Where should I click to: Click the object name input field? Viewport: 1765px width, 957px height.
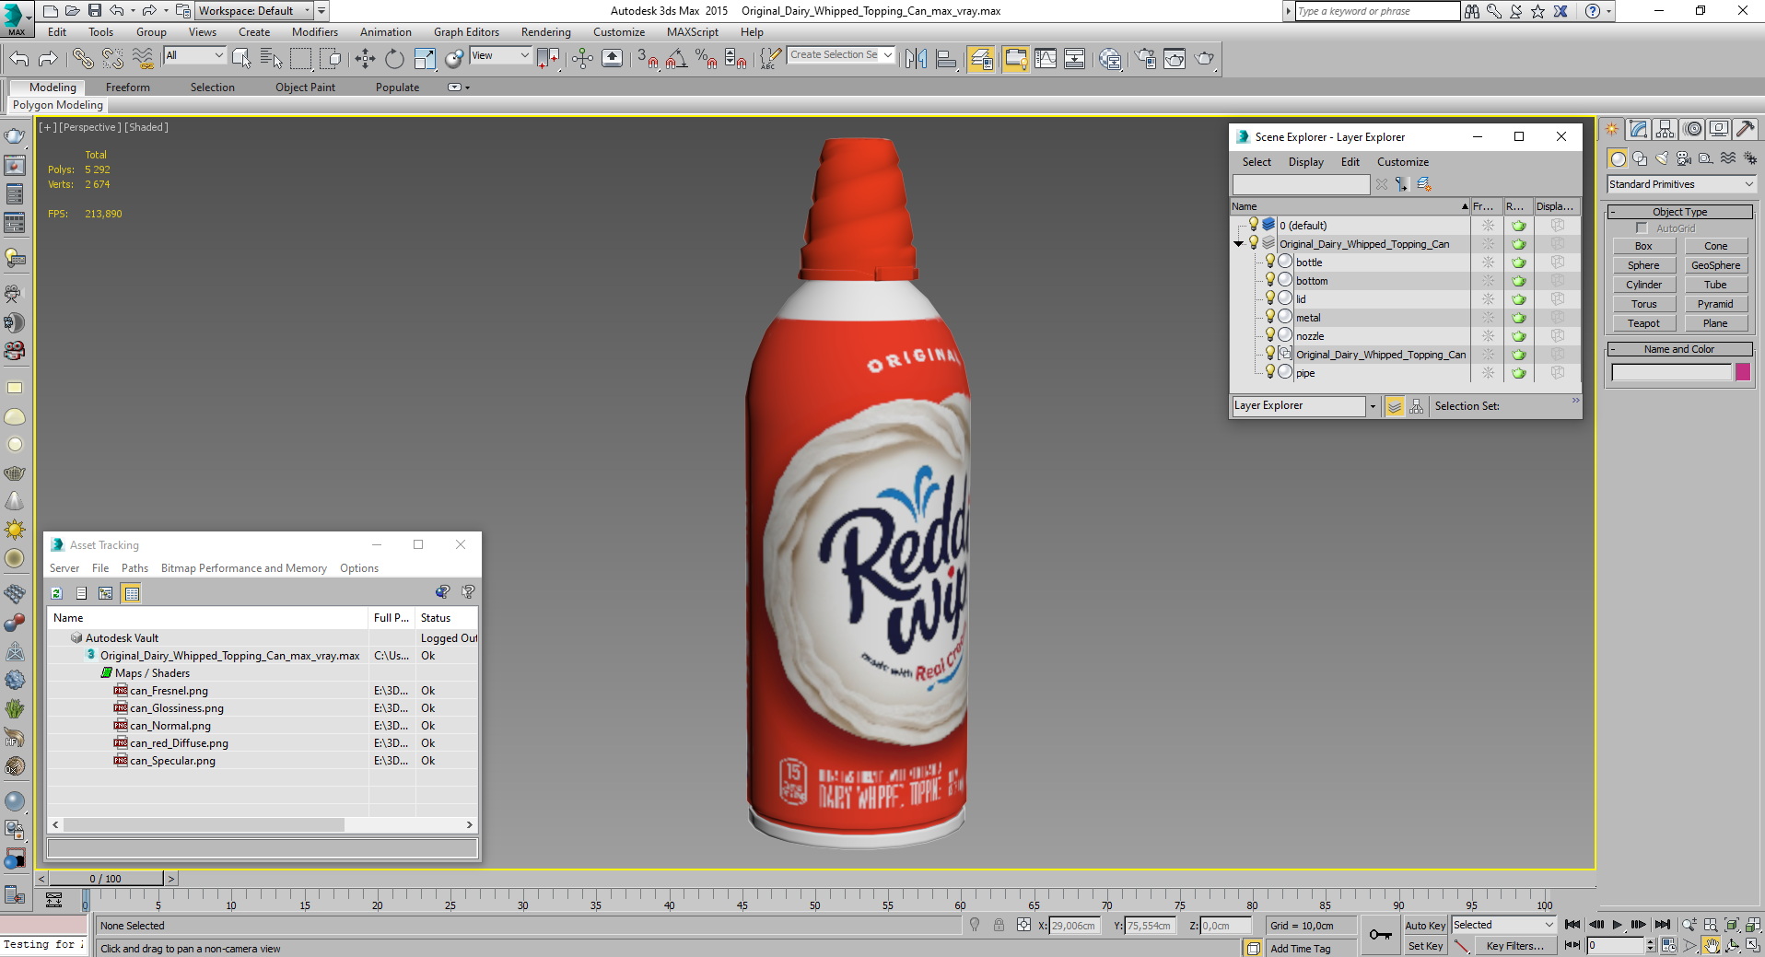pos(1671,372)
